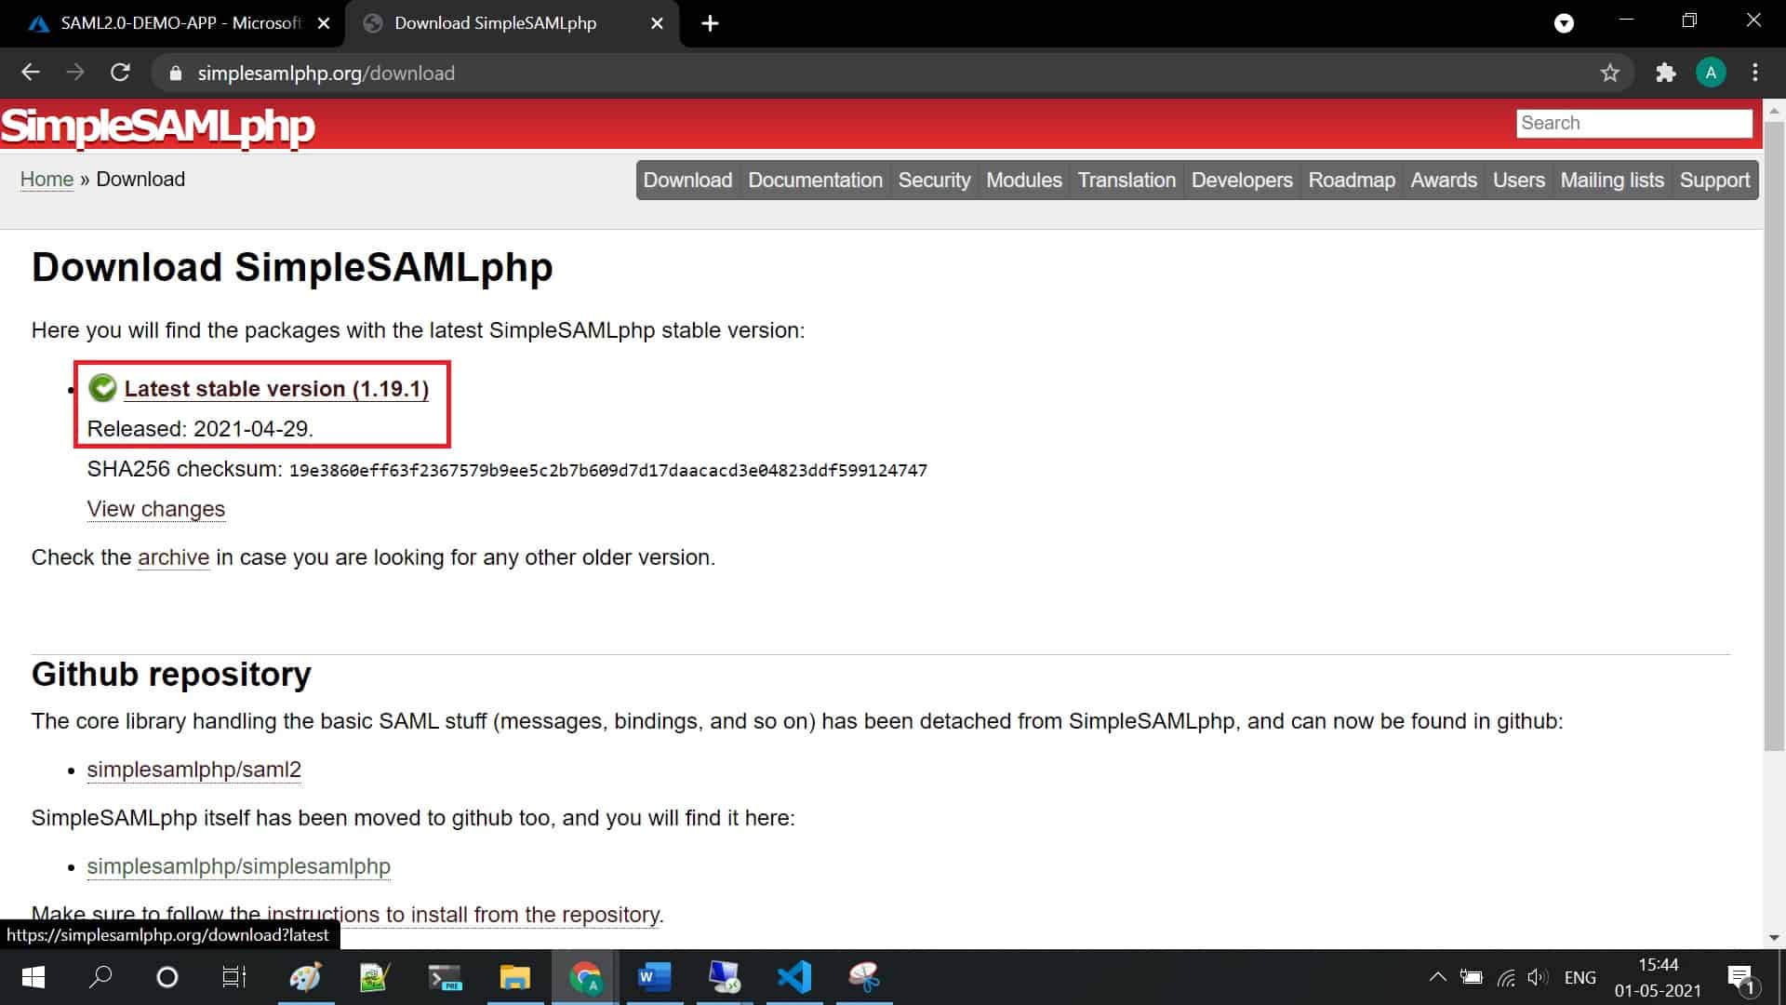The image size is (1786, 1005).
Task: Open the Chrome three-dot menu
Action: click(x=1755, y=73)
